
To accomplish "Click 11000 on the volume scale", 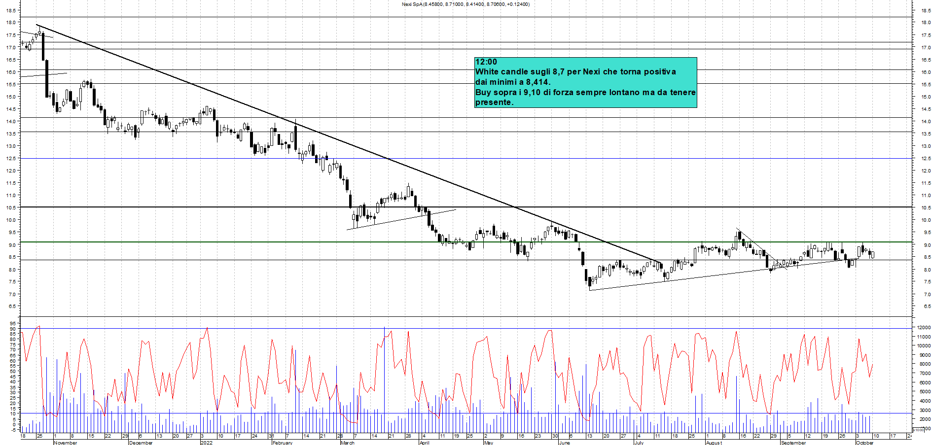I will point(924,337).
